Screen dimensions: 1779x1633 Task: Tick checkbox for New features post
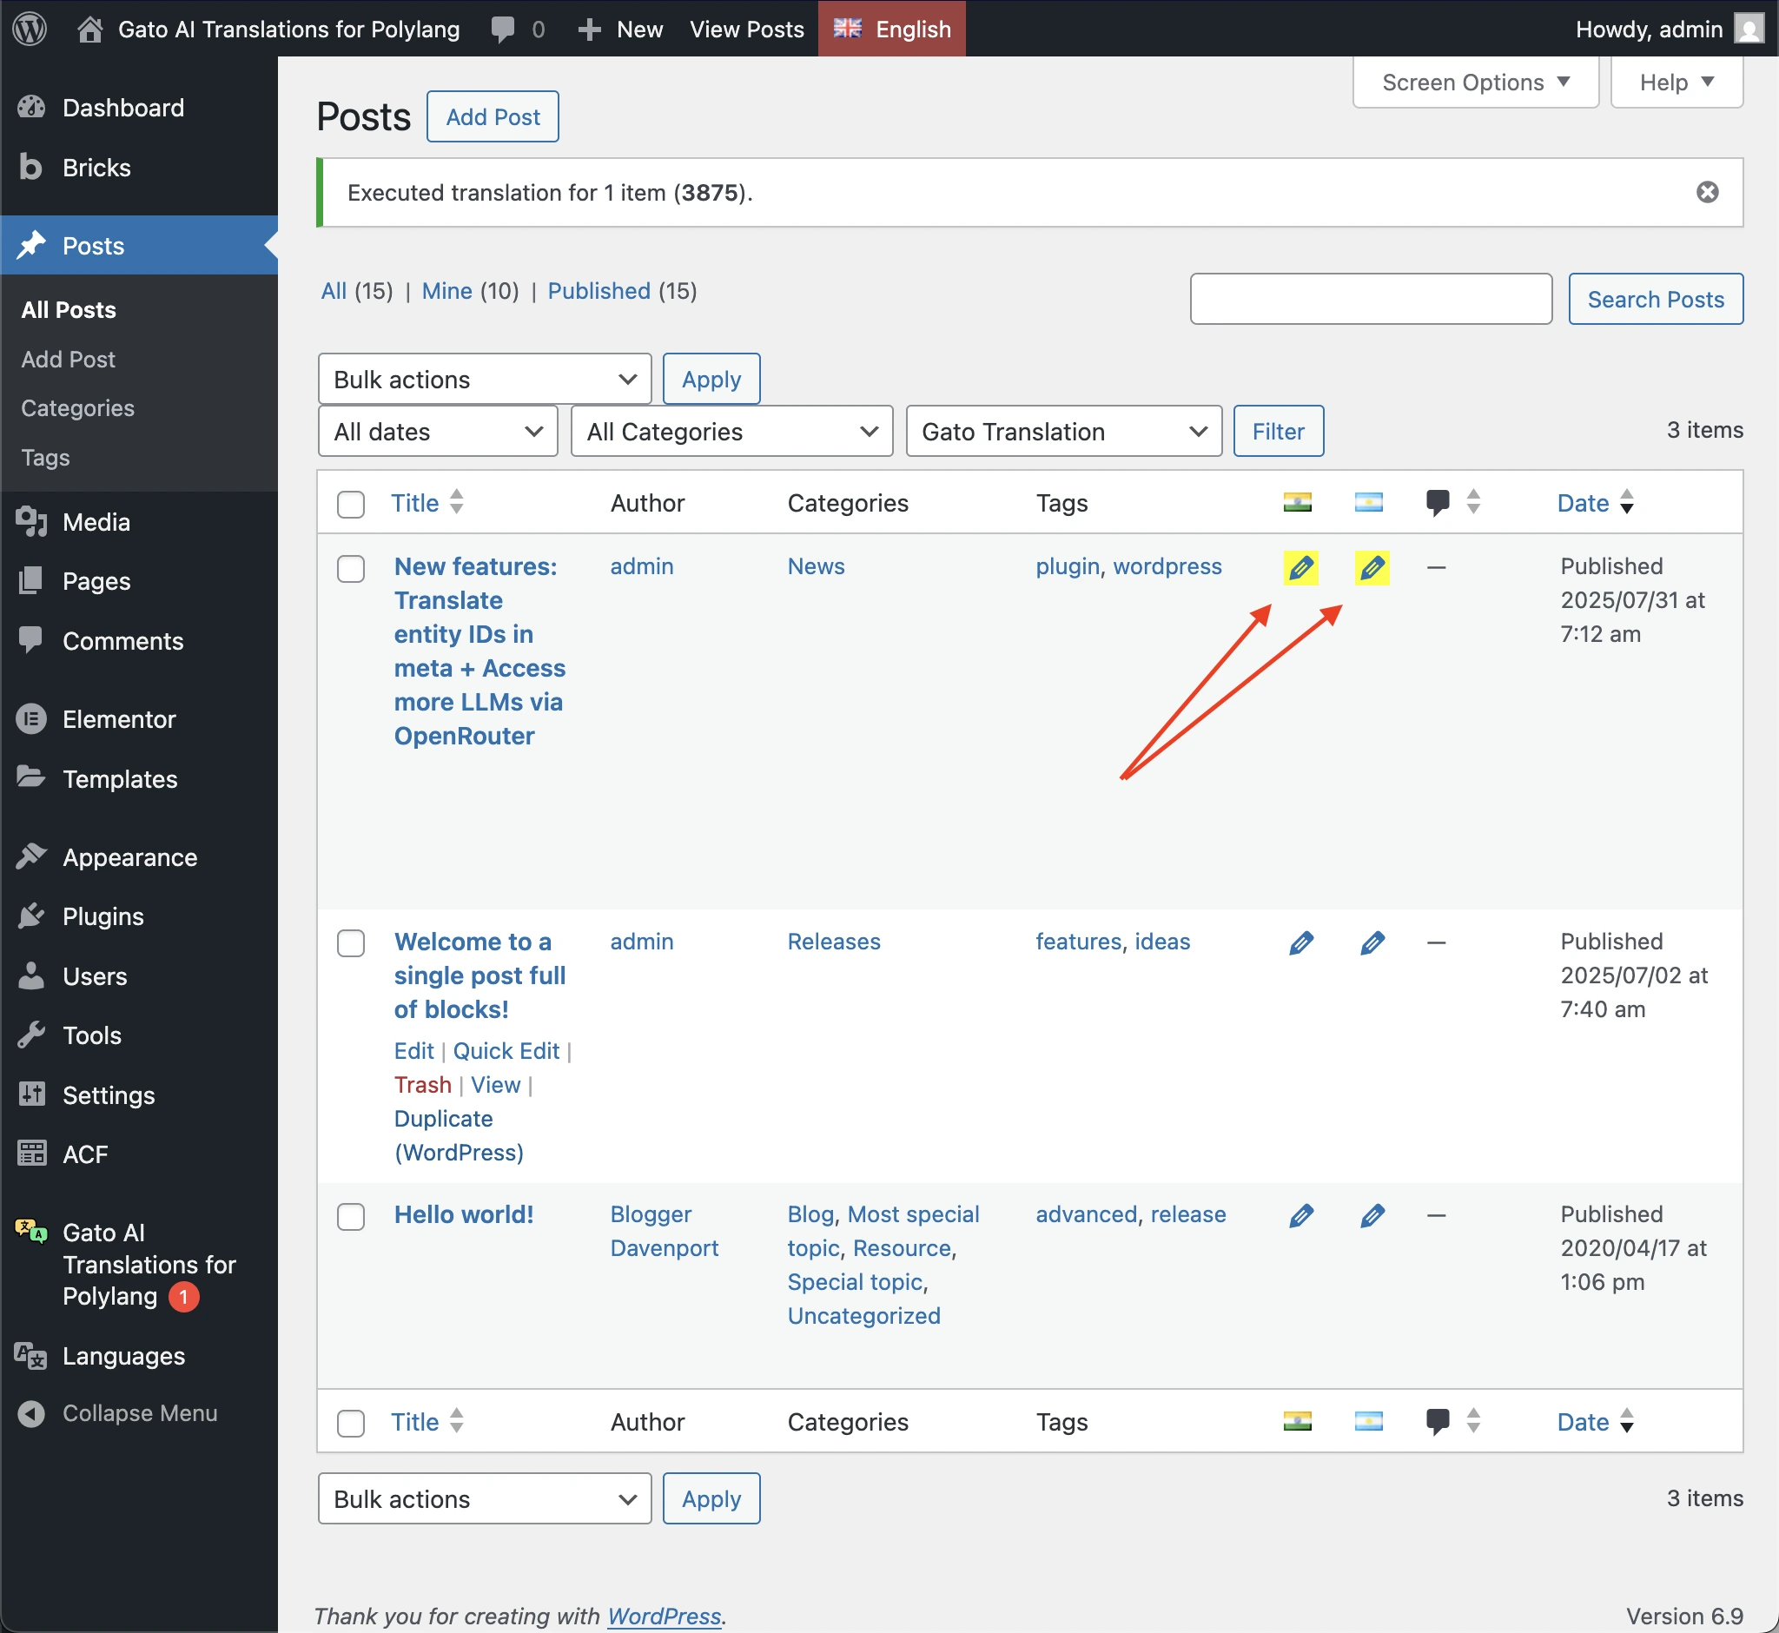351,568
